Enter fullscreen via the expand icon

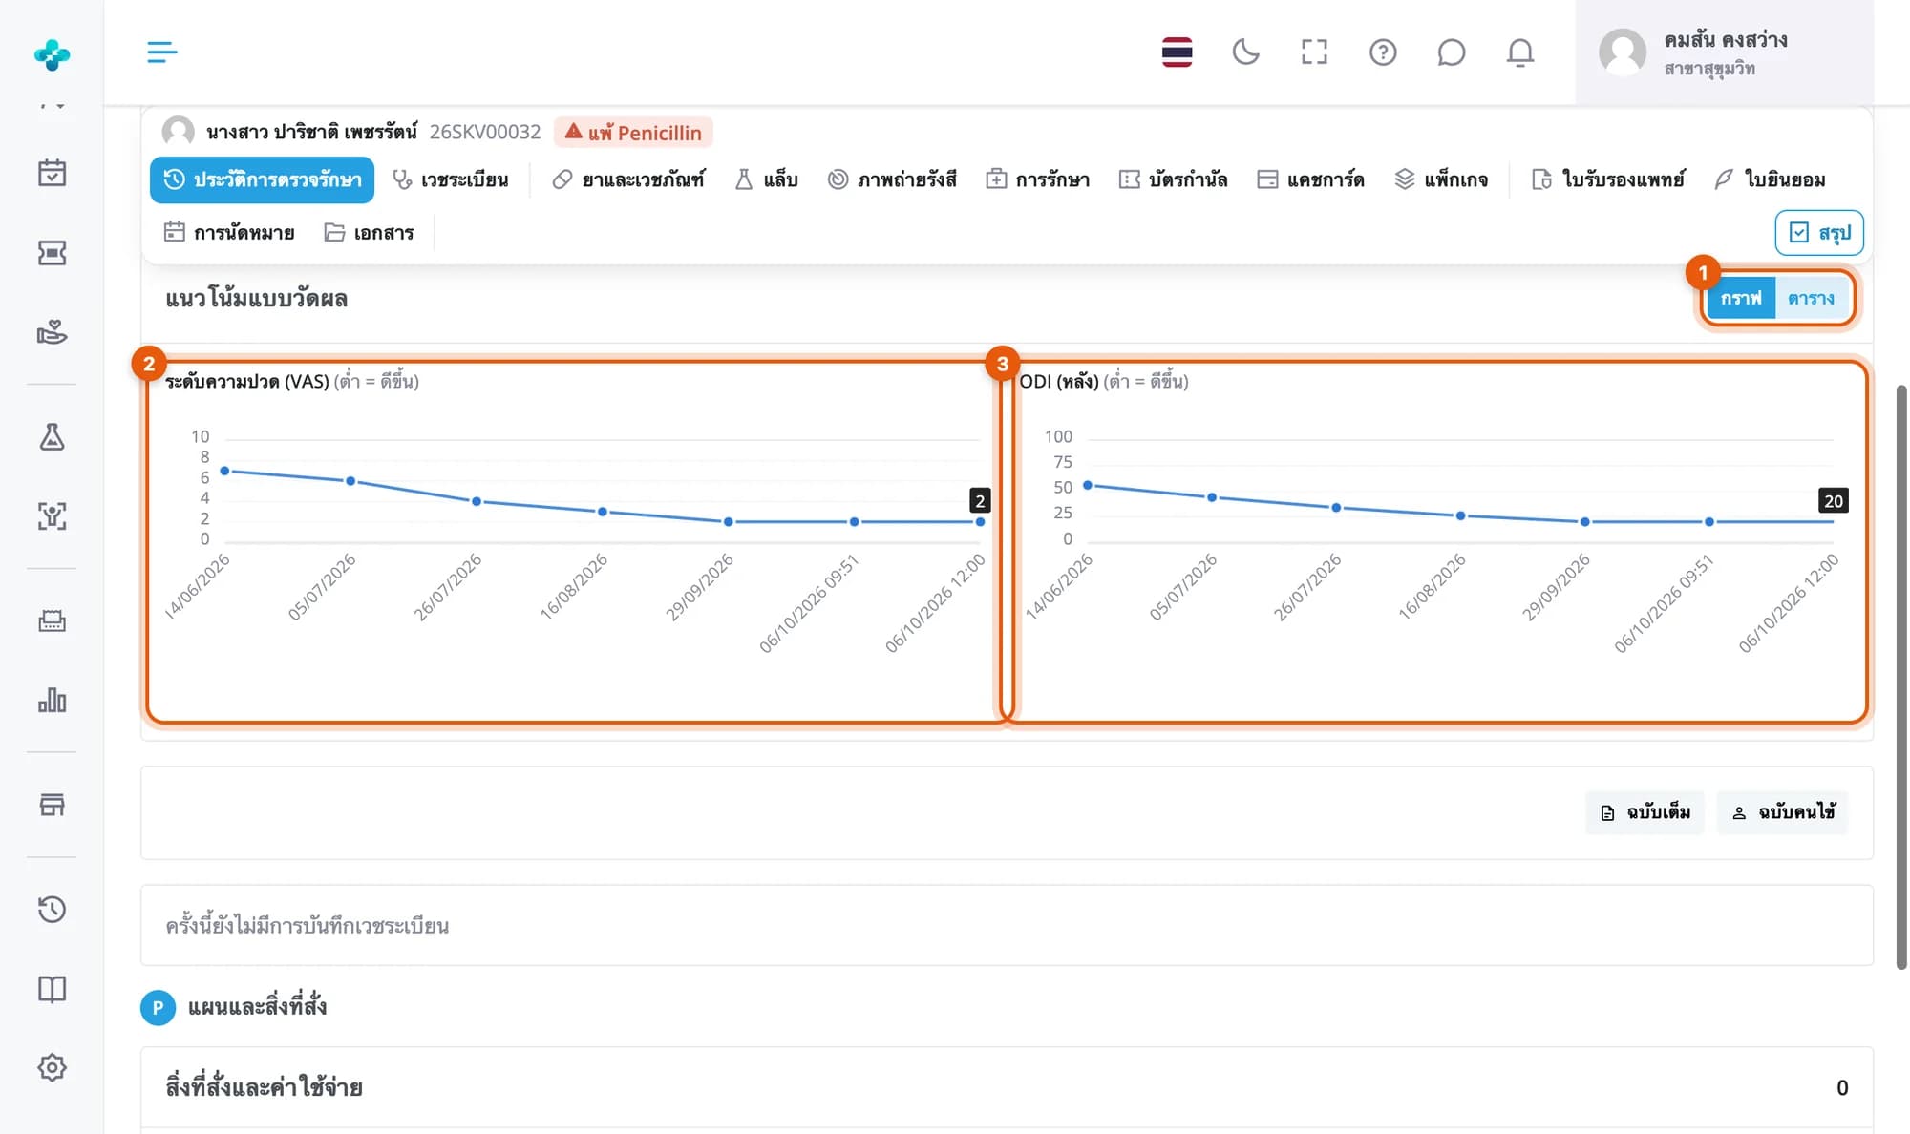(1314, 52)
